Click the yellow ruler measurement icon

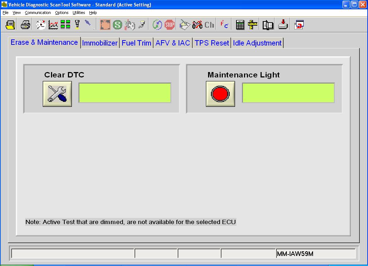(253, 25)
